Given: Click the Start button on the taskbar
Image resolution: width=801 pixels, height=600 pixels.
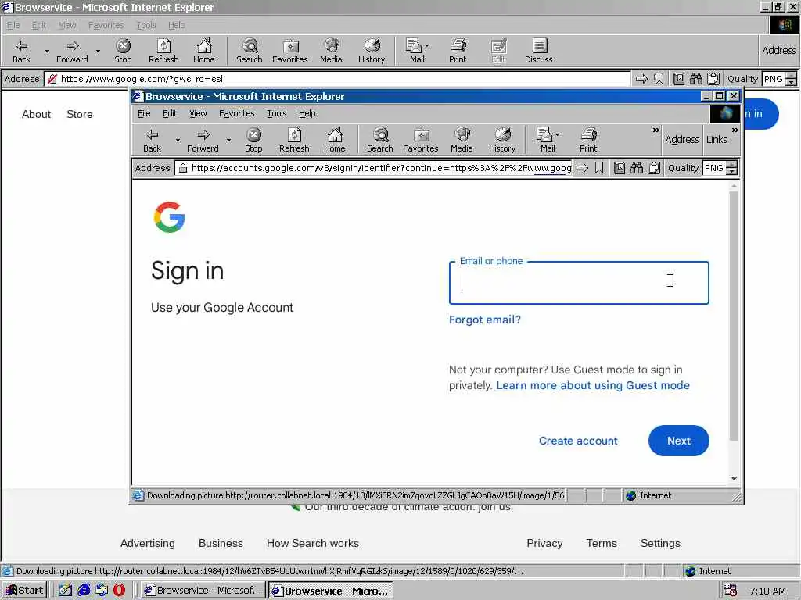Looking at the screenshot, I should point(24,591).
